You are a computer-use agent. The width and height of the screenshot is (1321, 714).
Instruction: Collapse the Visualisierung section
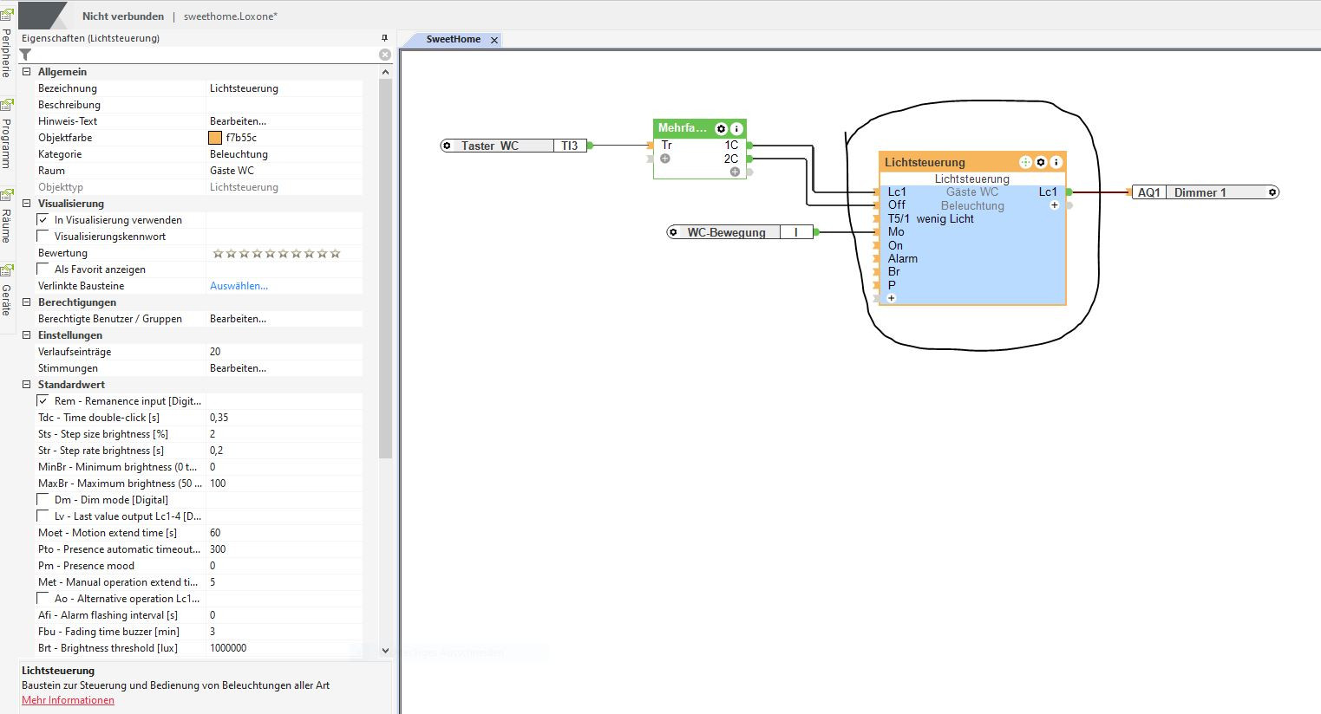26,204
